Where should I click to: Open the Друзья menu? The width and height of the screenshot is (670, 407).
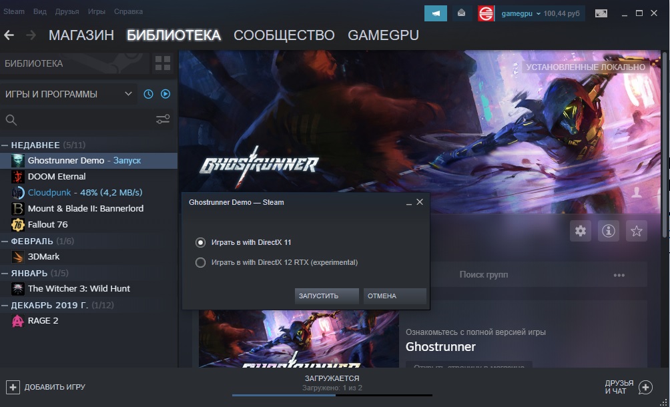(67, 11)
